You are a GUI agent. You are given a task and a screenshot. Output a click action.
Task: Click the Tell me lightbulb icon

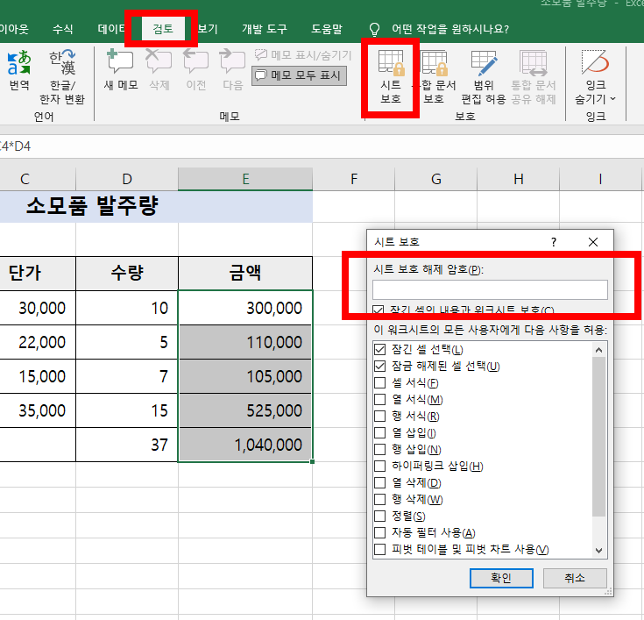coord(374,29)
